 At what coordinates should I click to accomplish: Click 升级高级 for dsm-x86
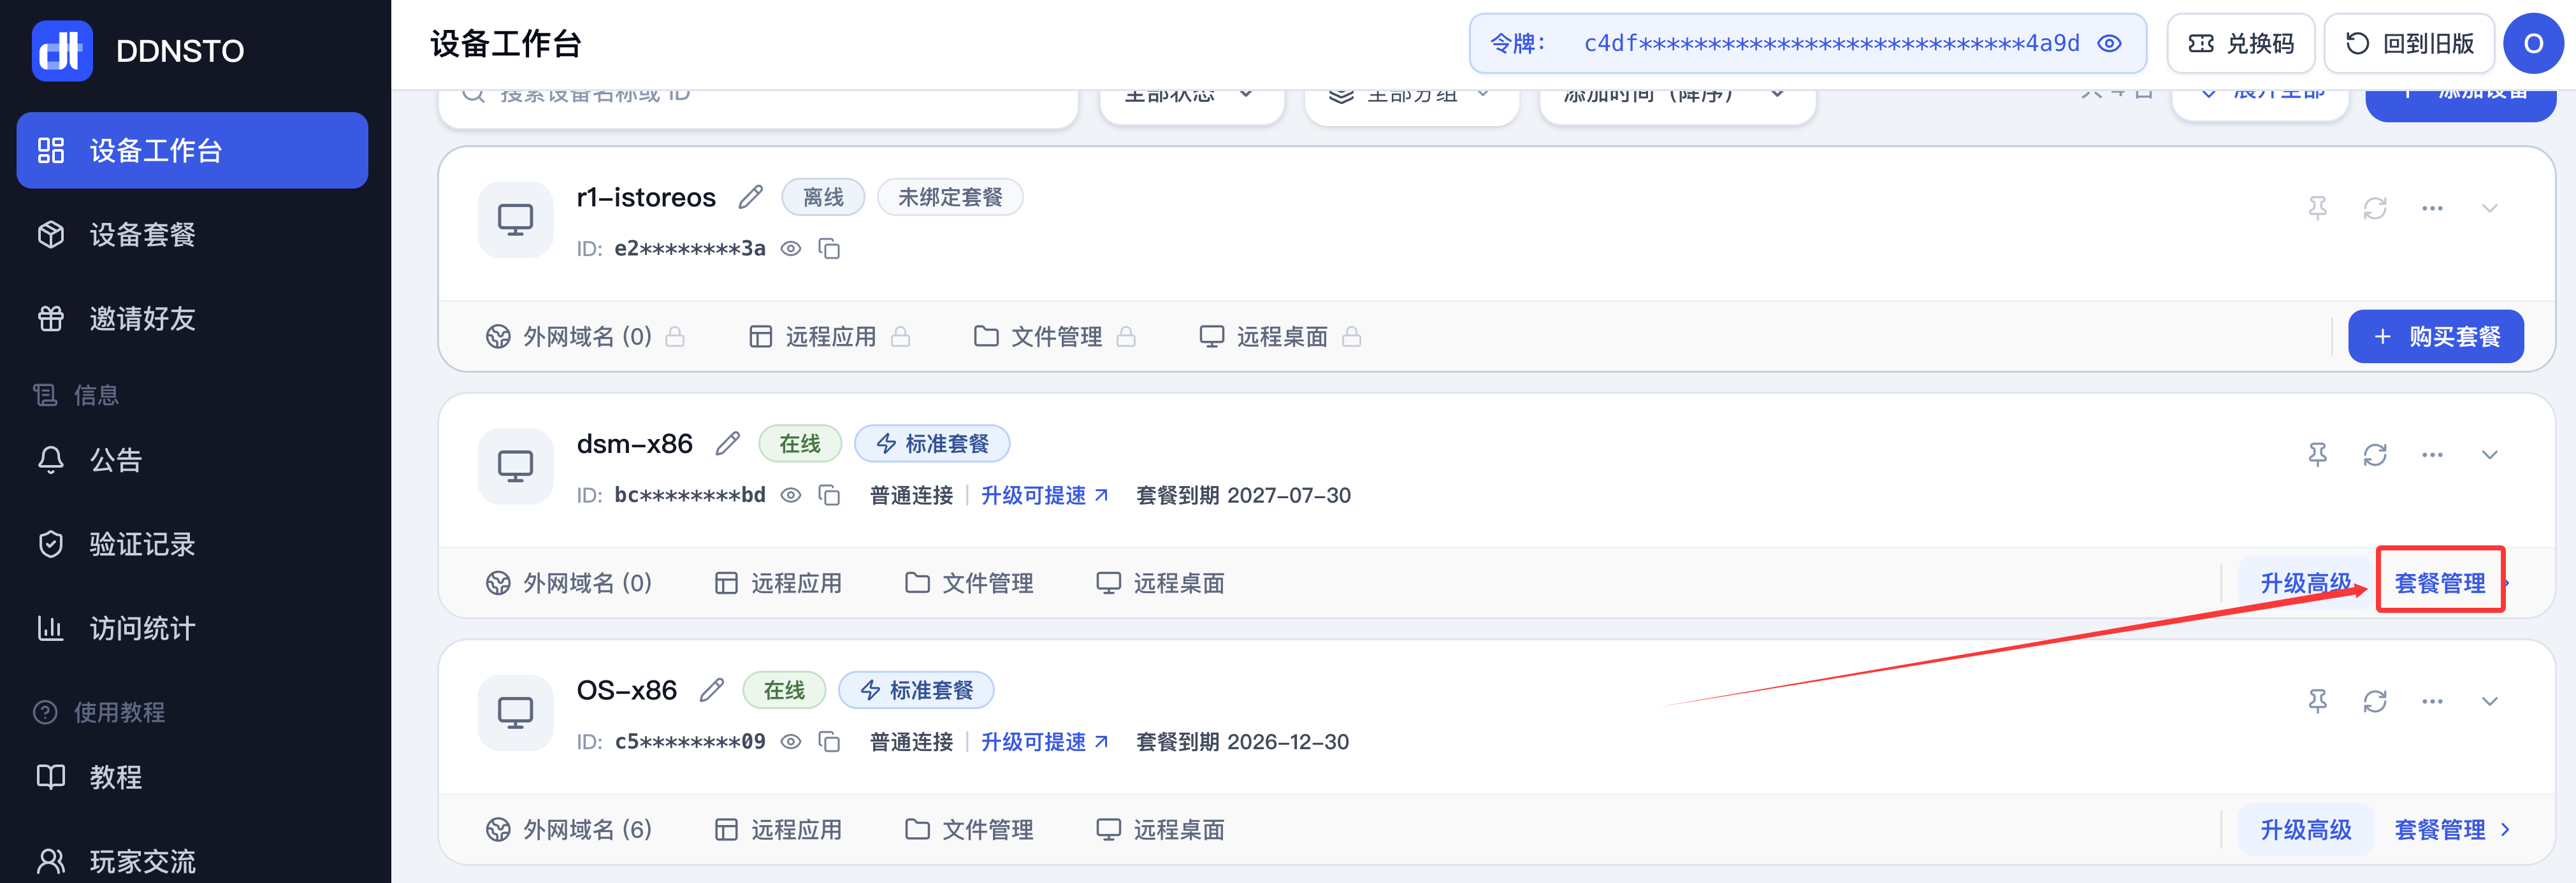(2305, 583)
